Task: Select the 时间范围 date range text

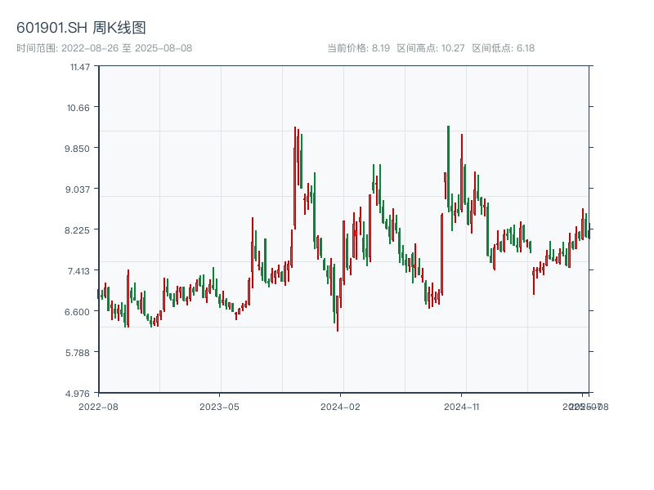Action: coord(104,48)
